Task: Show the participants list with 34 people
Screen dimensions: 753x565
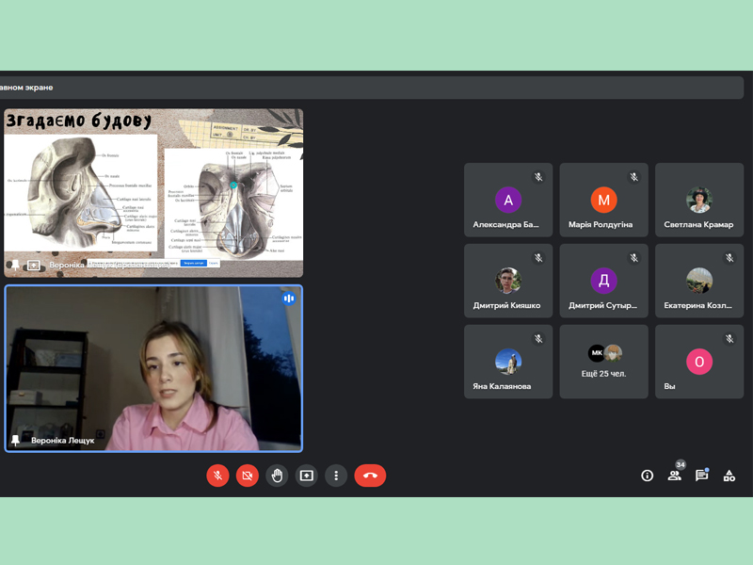Action: [675, 476]
